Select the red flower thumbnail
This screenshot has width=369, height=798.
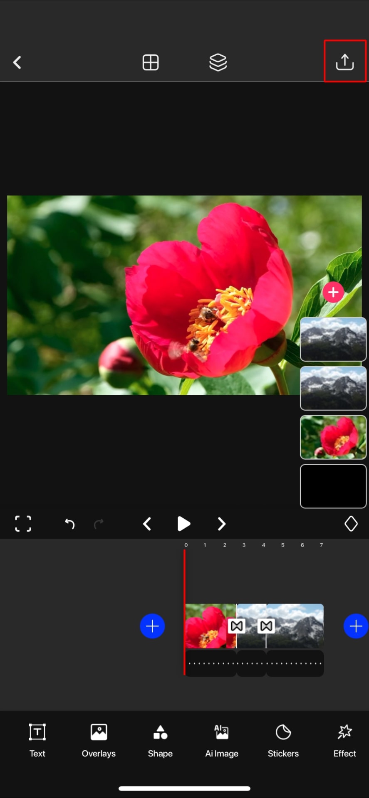[333, 437]
